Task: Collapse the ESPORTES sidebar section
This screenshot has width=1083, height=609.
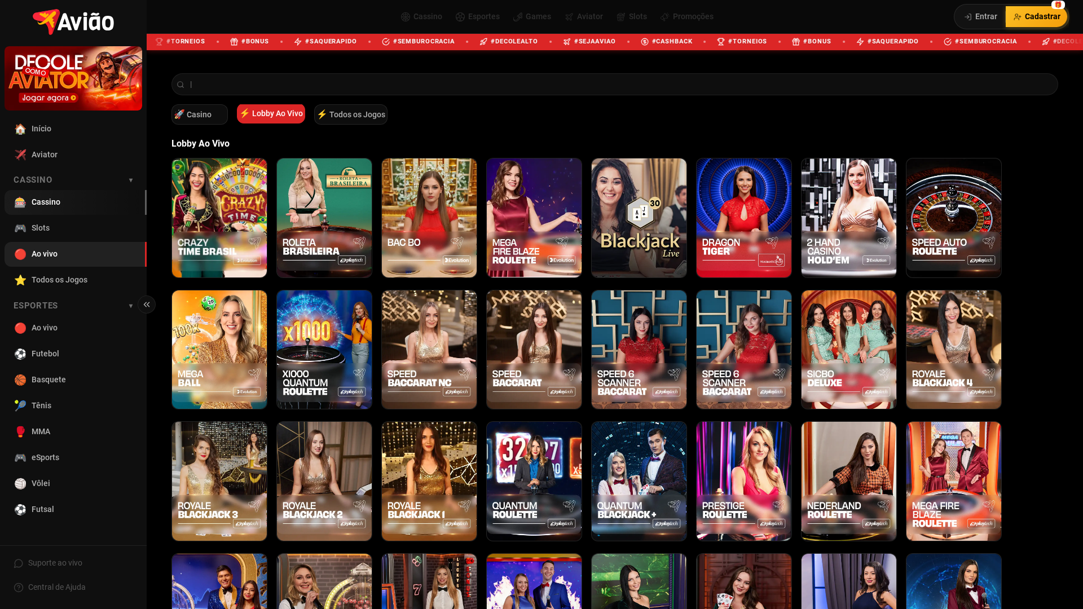Action: coord(131,306)
